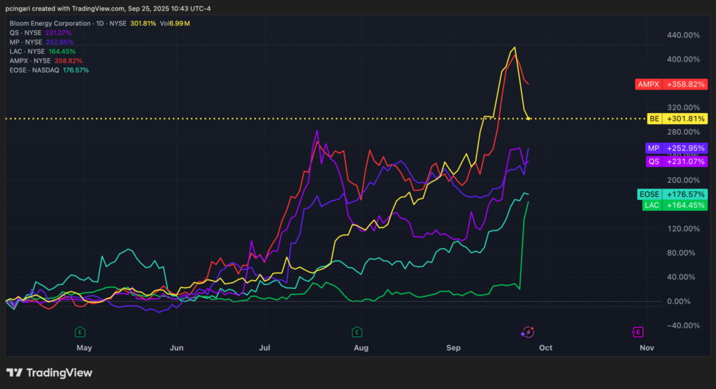Click the green earnings icon above Aug
The height and width of the screenshot is (389, 716).
[357, 332]
